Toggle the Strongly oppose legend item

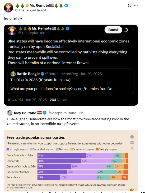tap(106, 149)
